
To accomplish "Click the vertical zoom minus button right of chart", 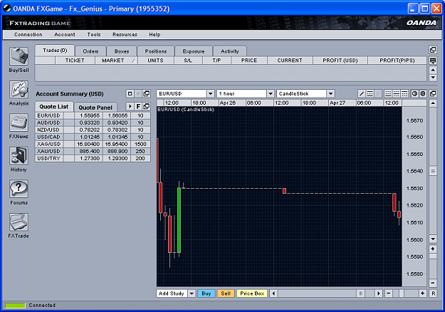I will coord(433,283).
